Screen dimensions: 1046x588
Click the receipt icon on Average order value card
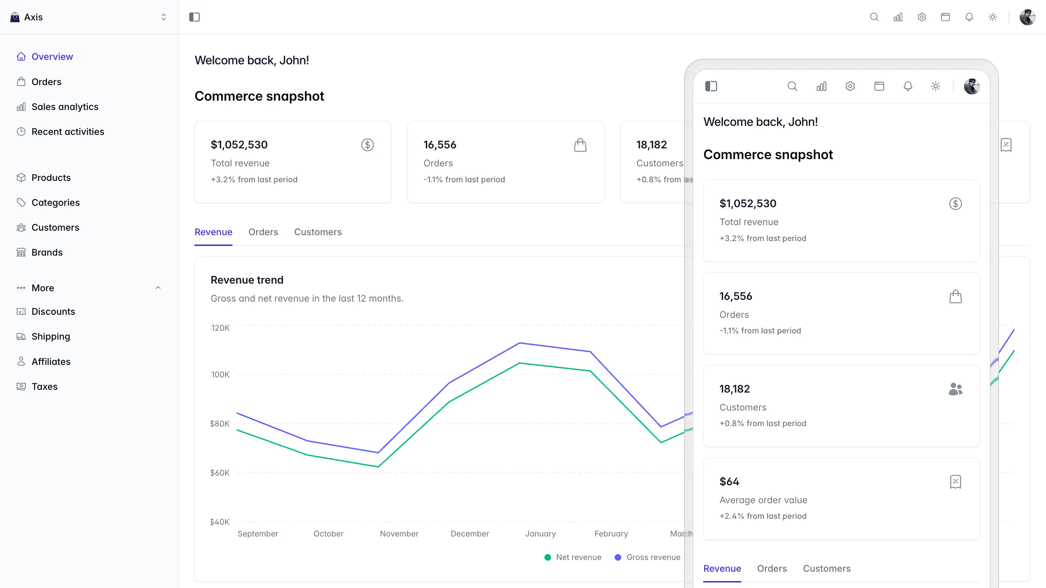pyautogui.click(x=955, y=481)
